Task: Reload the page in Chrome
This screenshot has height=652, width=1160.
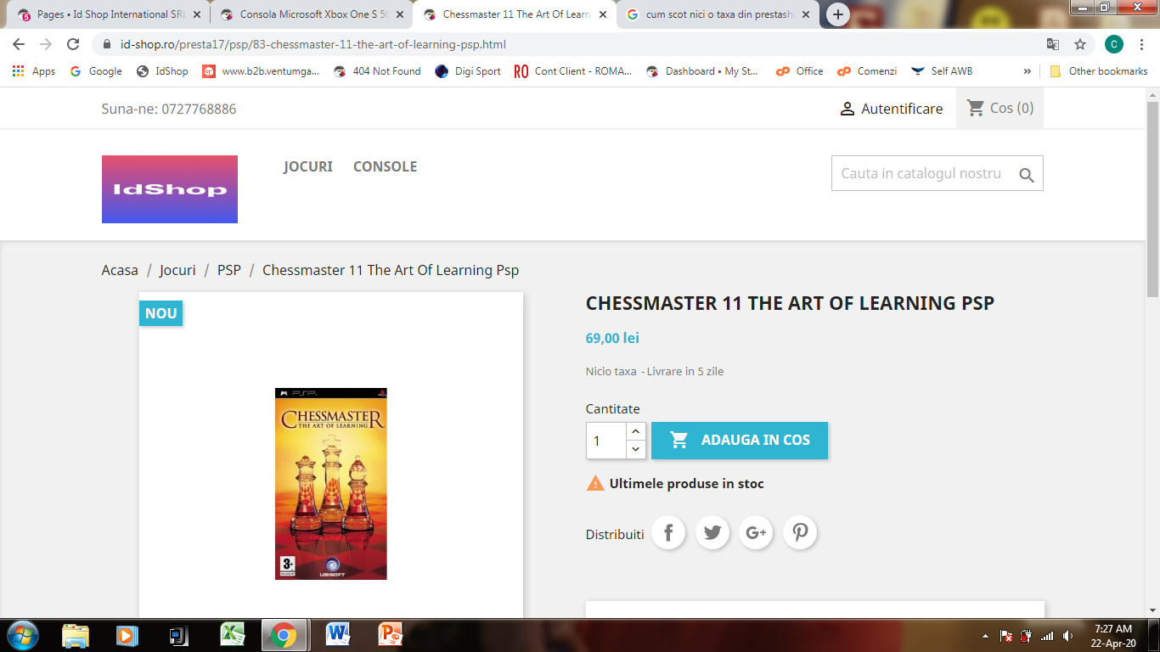Action: click(73, 44)
